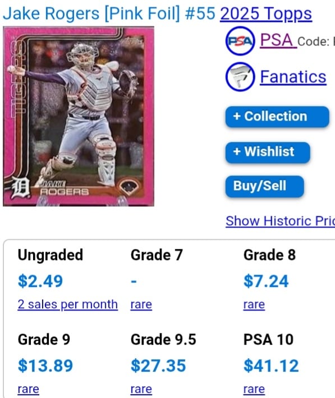Select the Grade 8 price $7.24
This screenshot has width=335, height=398.
click(x=266, y=281)
